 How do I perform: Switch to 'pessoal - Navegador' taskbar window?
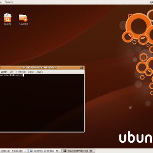(x=14, y=151)
